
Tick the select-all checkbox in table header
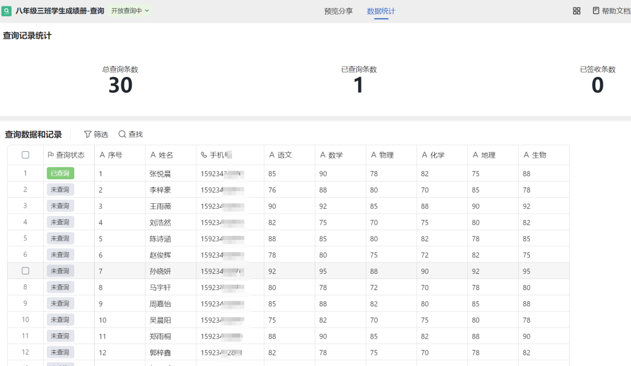click(25, 155)
